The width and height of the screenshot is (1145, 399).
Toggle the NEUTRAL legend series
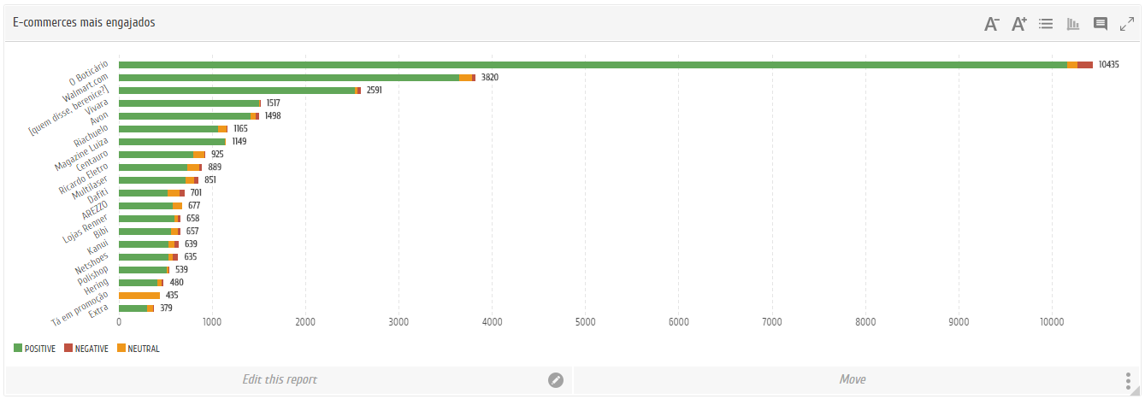144,349
